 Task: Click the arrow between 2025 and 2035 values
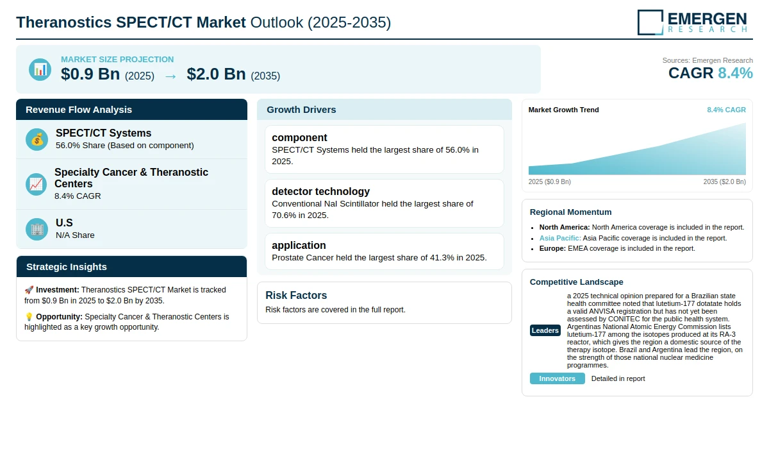[170, 76]
